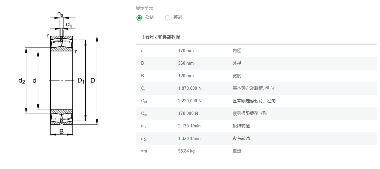Viewport: 380px width, 169px height.
Task: Click the 重量 description text
Action: point(237,151)
